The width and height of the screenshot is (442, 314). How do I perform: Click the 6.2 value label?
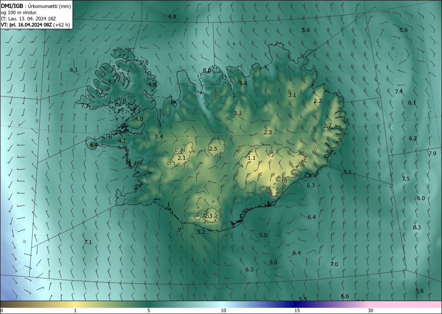click(x=413, y=138)
